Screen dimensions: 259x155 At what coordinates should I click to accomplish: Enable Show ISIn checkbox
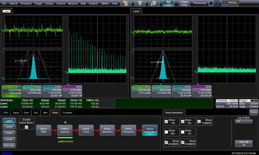click(166, 132)
